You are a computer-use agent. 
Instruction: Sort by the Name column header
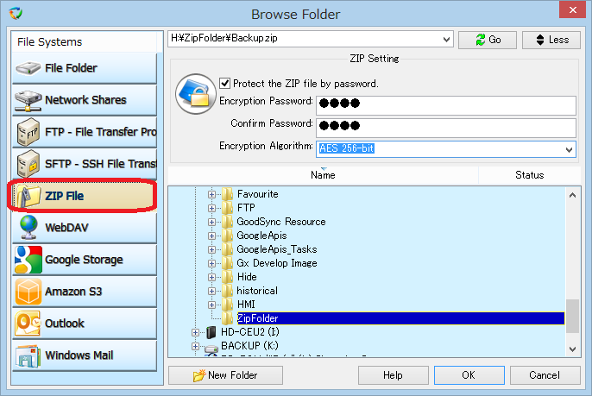(323, 175)
